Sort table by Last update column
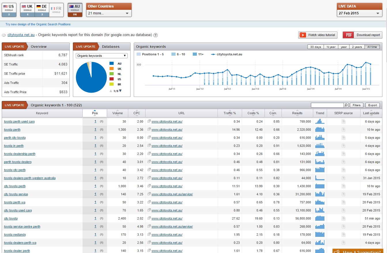The height and width of the screenshot is (253, 387). point(371,113)
